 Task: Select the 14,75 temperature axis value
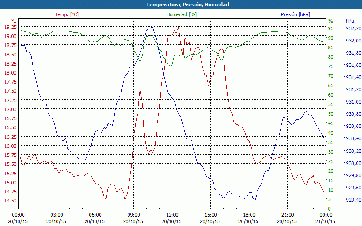(10, 191)
